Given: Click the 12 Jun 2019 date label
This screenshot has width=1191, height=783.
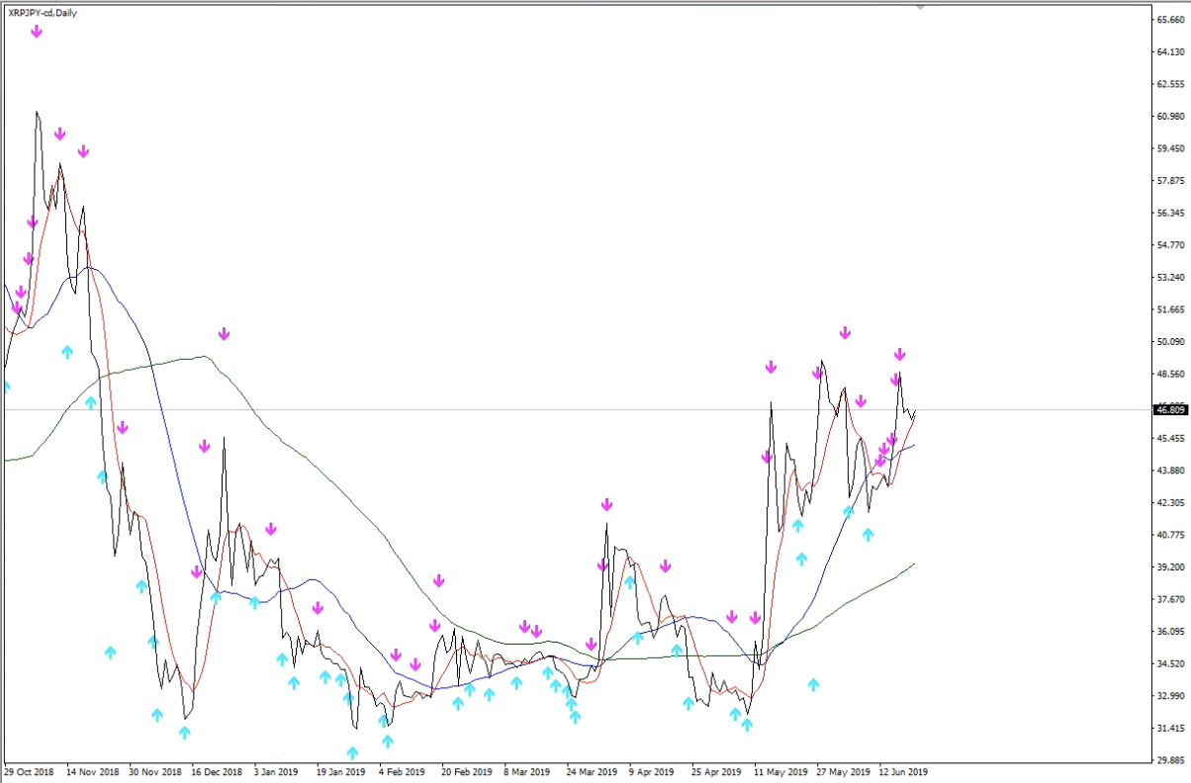Looking at the screenshot, I should click(x=903, y=772).
